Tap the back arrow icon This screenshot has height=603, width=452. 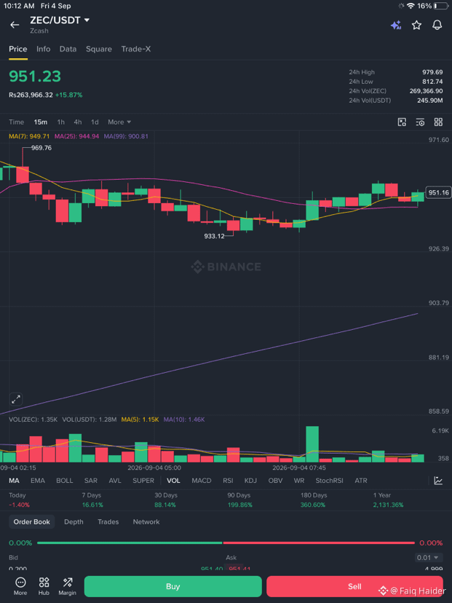pos(15,25)
